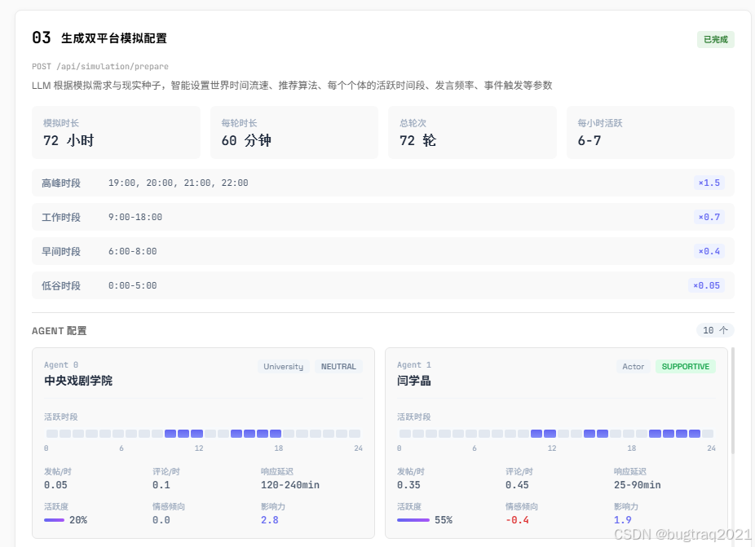Select the 中央戏剧学院 agent name

78,381
